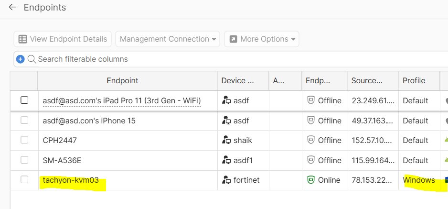
Task: Click Offline shield icon in SM-A536E row
Action: 311,160
